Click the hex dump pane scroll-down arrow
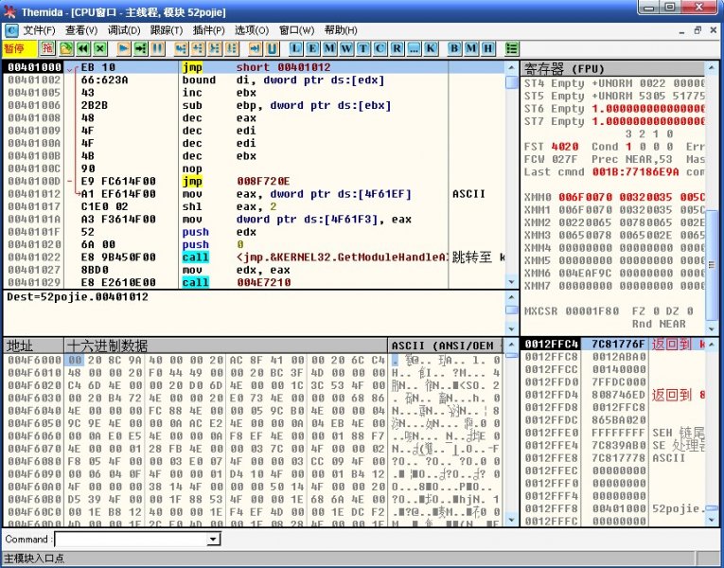The height and width of the screenshot is (568, 724). [x=512, y=520]
